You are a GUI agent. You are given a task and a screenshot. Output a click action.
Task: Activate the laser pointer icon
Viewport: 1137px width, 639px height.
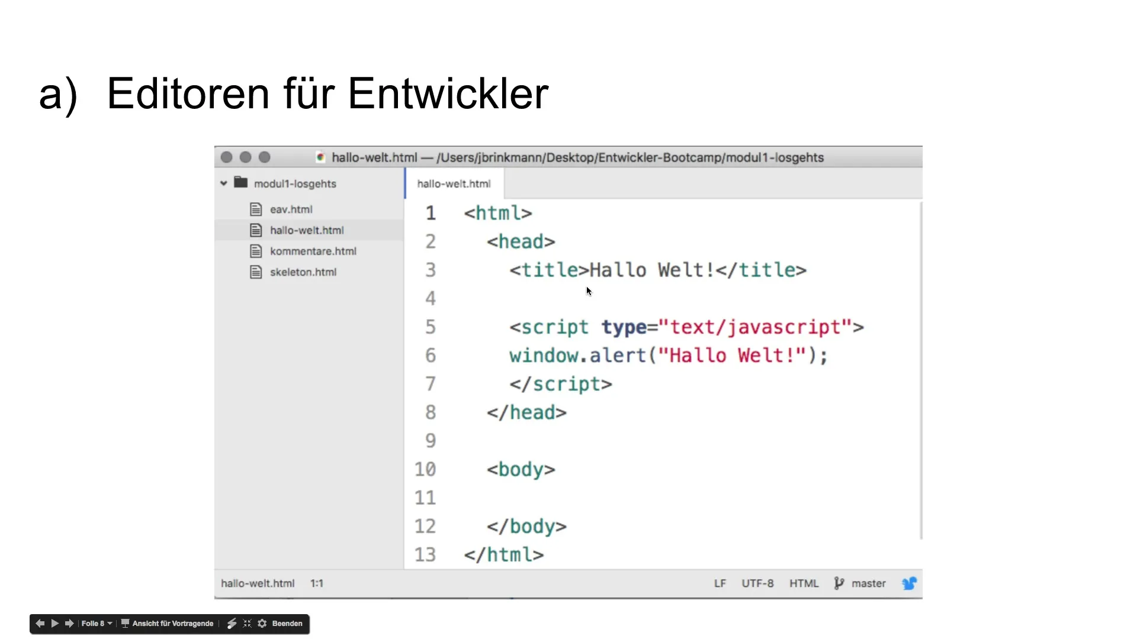click(x=232, y=623)
